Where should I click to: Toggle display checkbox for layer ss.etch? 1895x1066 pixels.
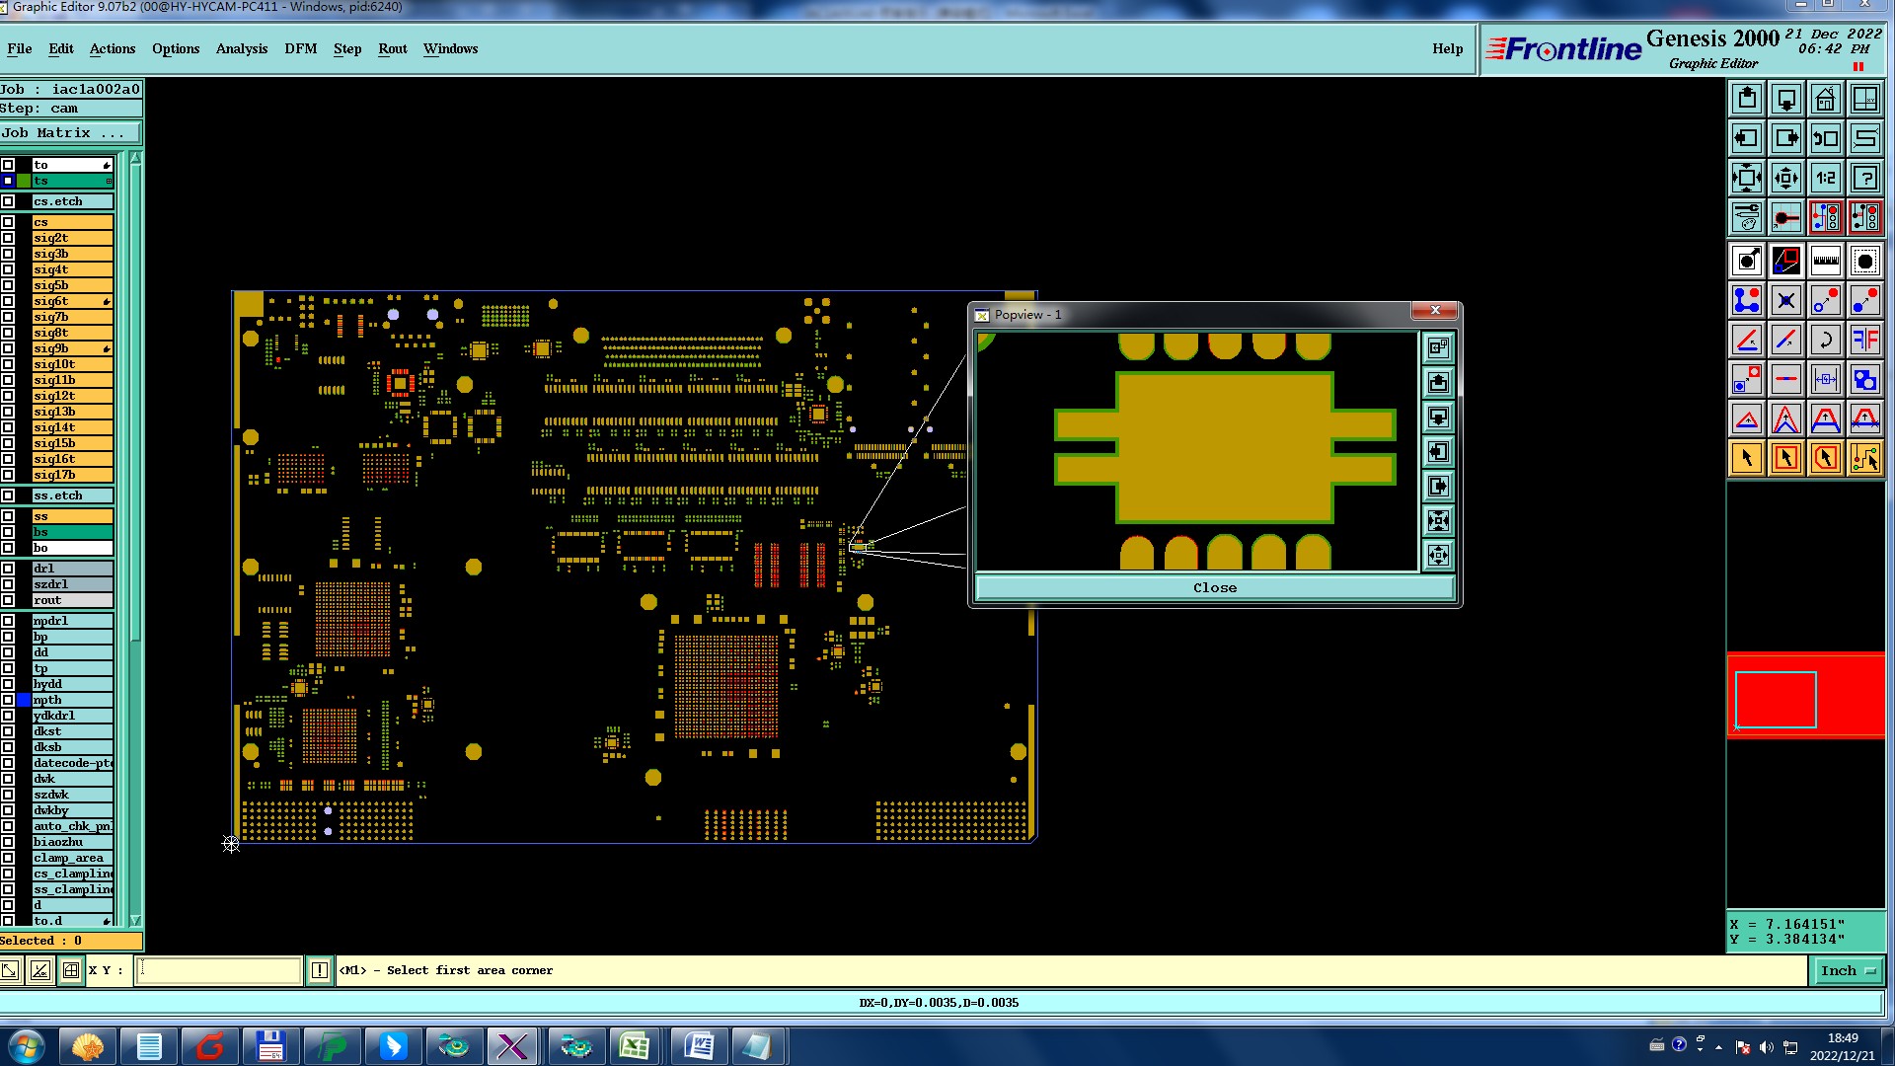click(8, 495)
